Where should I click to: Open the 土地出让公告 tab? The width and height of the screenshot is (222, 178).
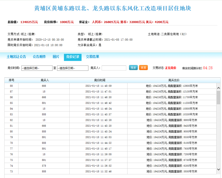[x=16, y=57]
